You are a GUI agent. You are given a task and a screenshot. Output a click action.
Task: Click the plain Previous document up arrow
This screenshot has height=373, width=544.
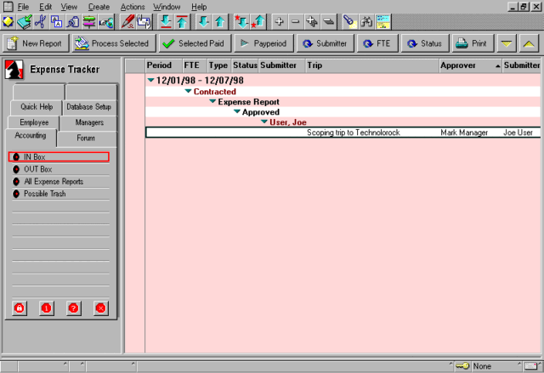tap(219, 22)
